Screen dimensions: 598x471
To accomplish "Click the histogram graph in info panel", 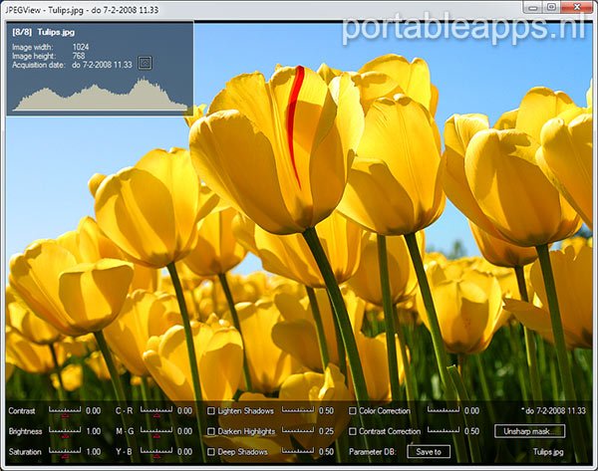I will 101,94.
